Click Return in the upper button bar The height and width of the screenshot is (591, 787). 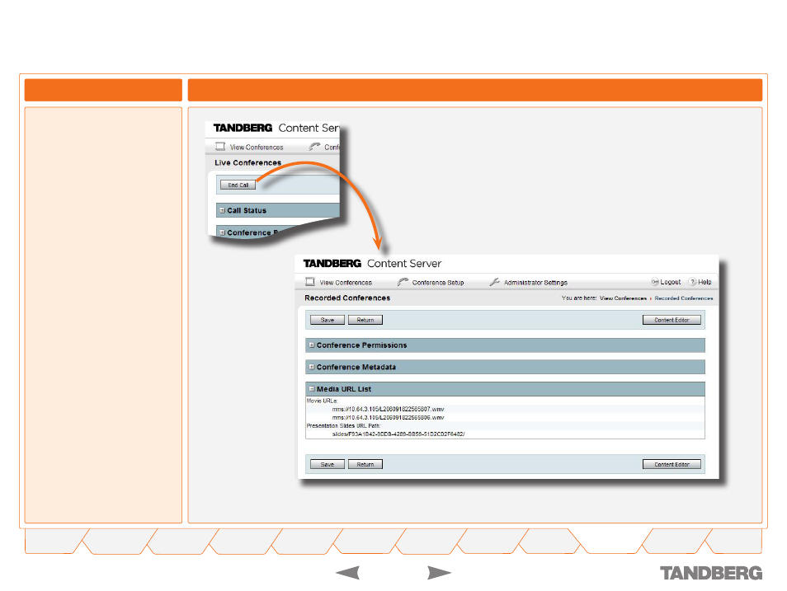(365, 320)
